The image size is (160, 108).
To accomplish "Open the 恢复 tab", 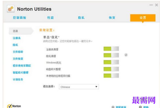I will pyautogui.click(x=112, y=18).
